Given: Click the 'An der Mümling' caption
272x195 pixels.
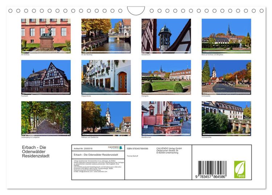Looking at the screenshot, I should (87, 55).
